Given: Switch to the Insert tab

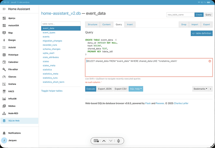Looking at the screenshot, I should click(130, 25).
